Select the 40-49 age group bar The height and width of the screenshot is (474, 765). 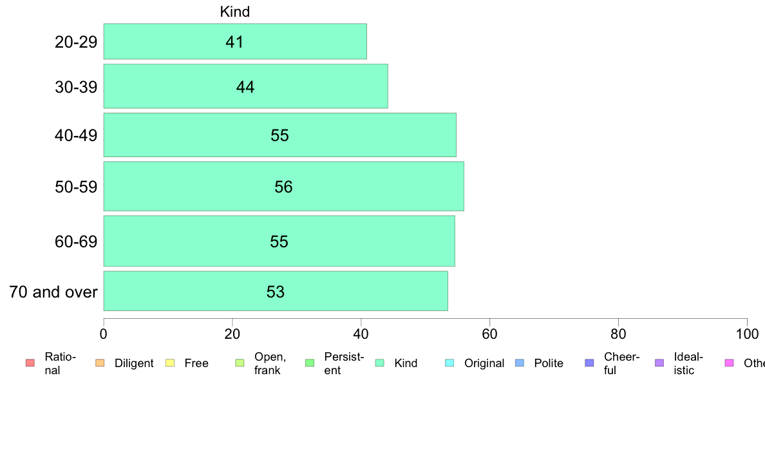280,135
